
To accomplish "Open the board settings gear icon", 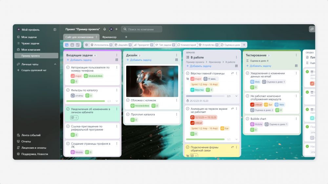I will [86, 45].
